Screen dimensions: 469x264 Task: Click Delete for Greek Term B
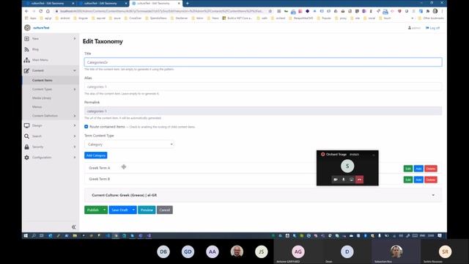431,180
